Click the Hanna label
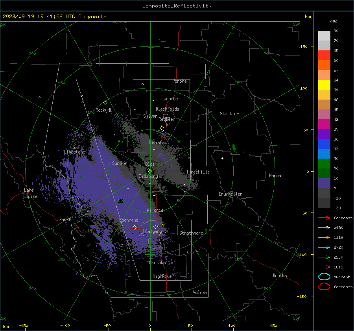354x331 pixels. pyautogui.click(x=275, y=176)
